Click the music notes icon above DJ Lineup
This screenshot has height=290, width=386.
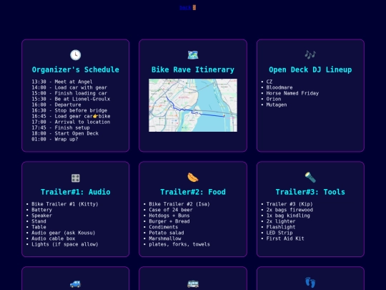[x=310, y=54]
